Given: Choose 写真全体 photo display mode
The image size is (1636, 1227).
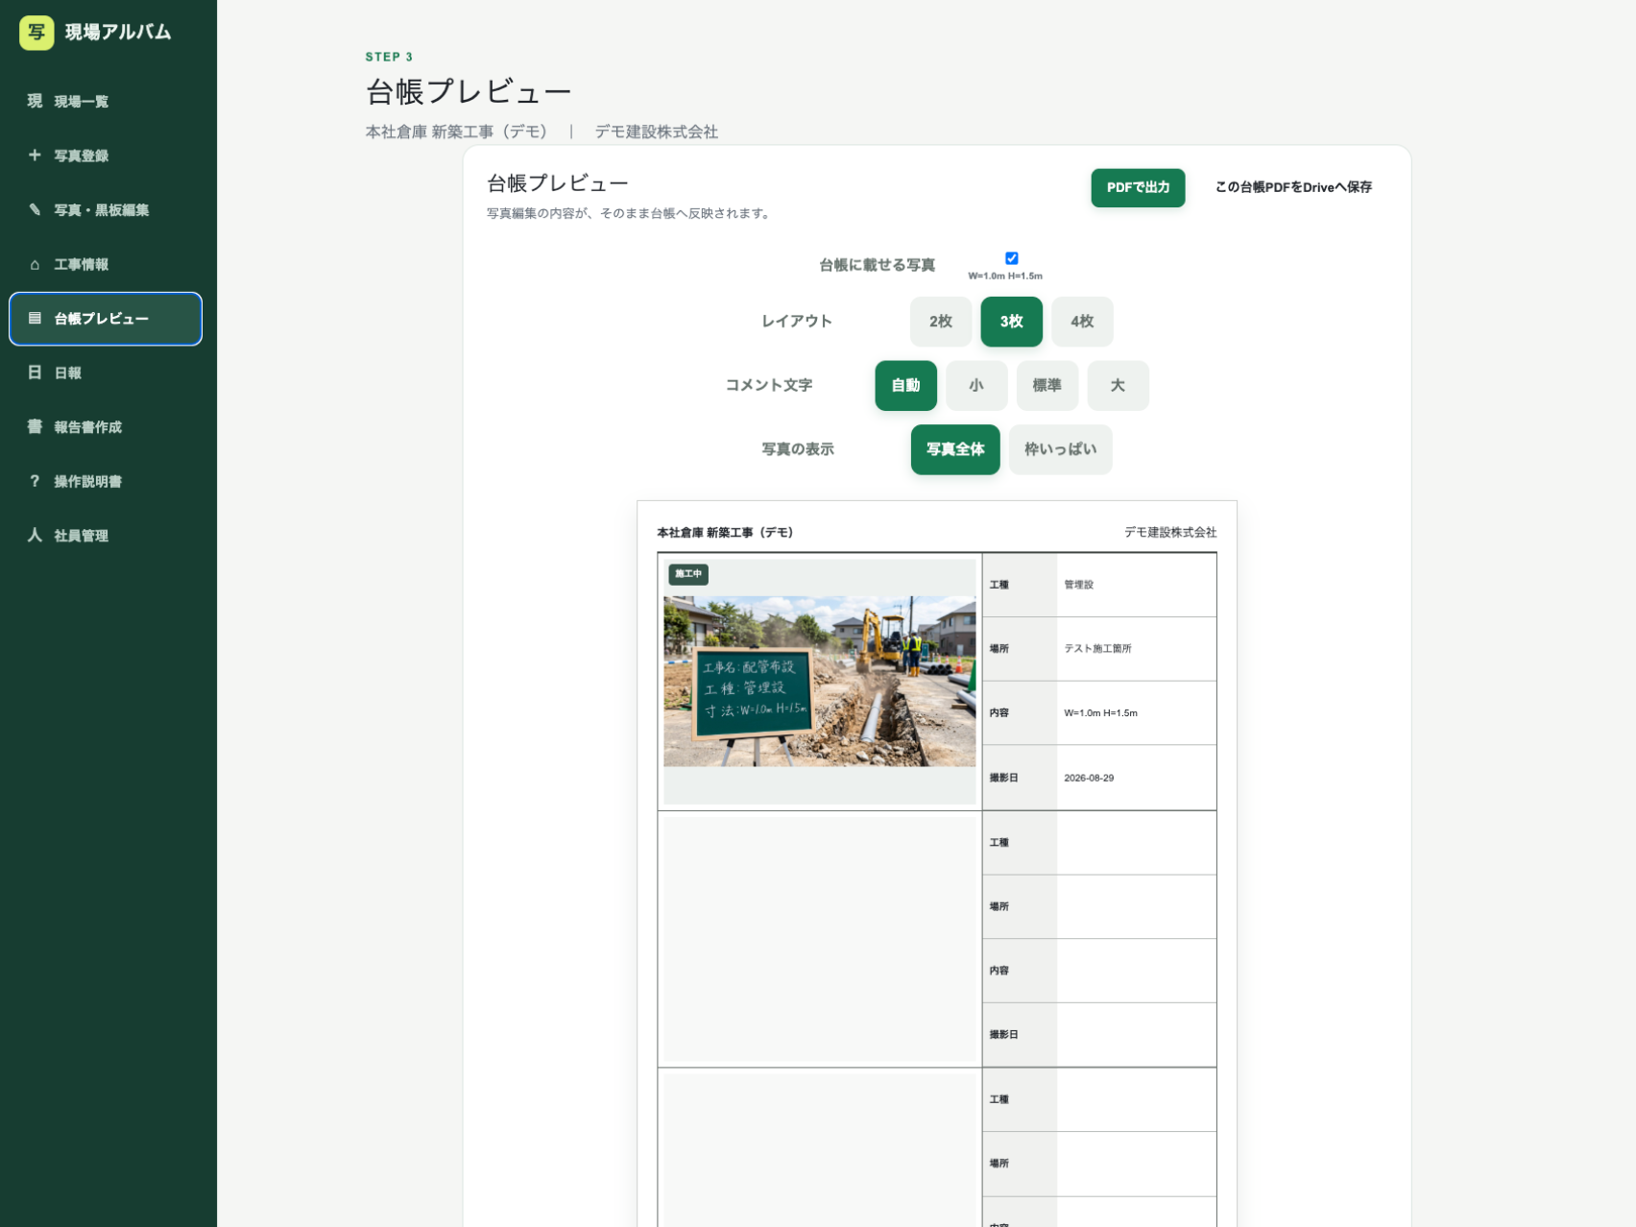Looking at the screenshot, I should 955,449.
